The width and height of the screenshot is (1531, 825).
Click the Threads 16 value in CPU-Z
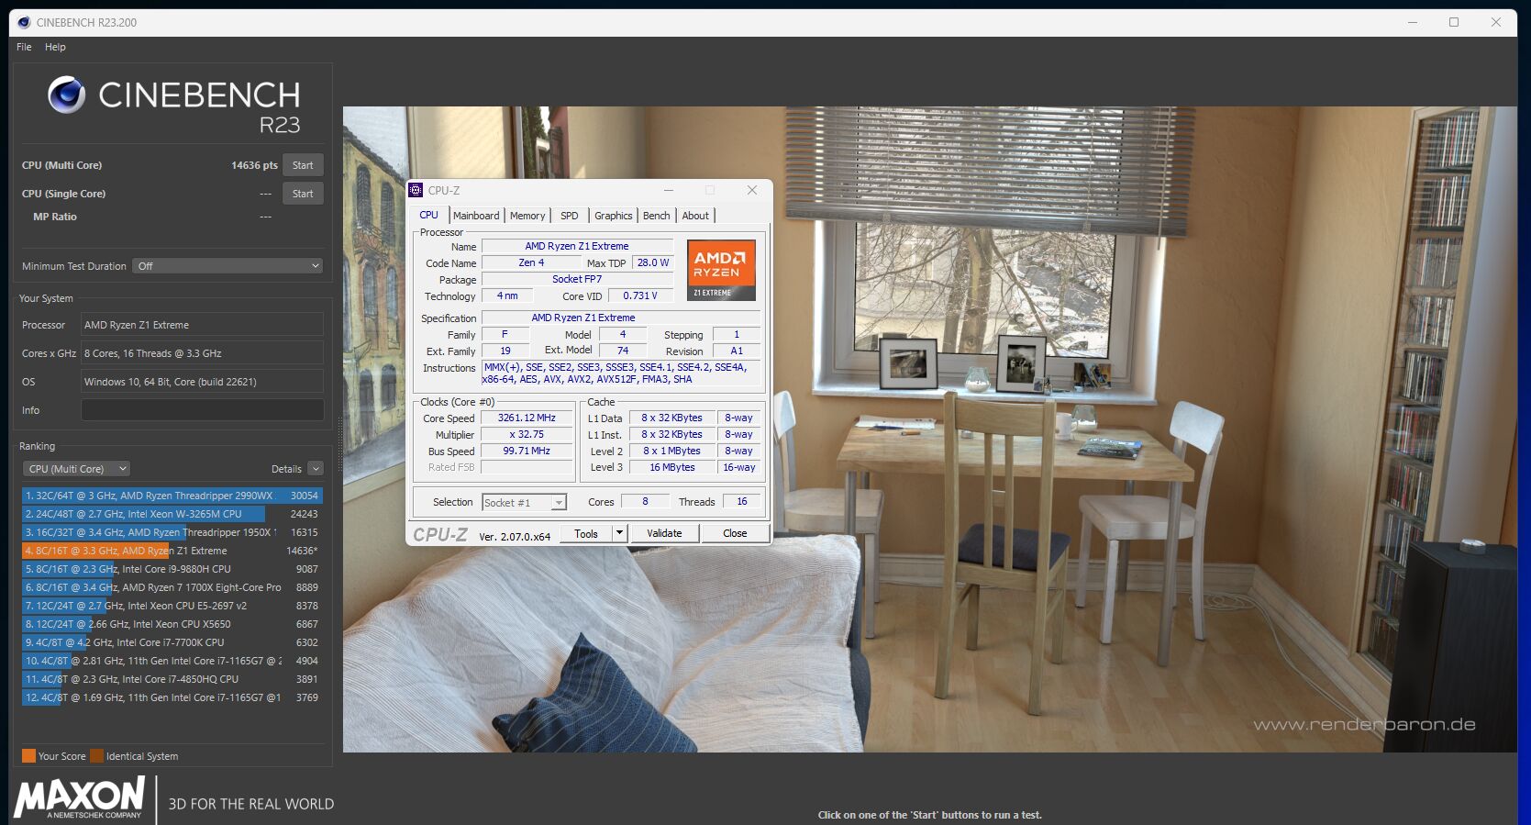click(x=742, y=501)
